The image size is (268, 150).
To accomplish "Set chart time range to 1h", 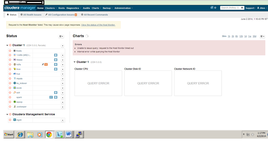I will pos(229,36).
